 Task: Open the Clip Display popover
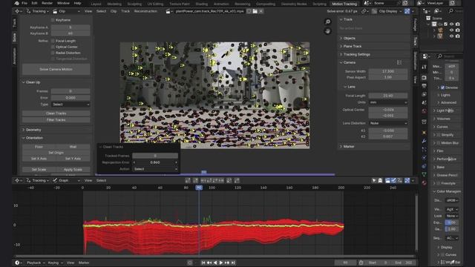[387, 11]
